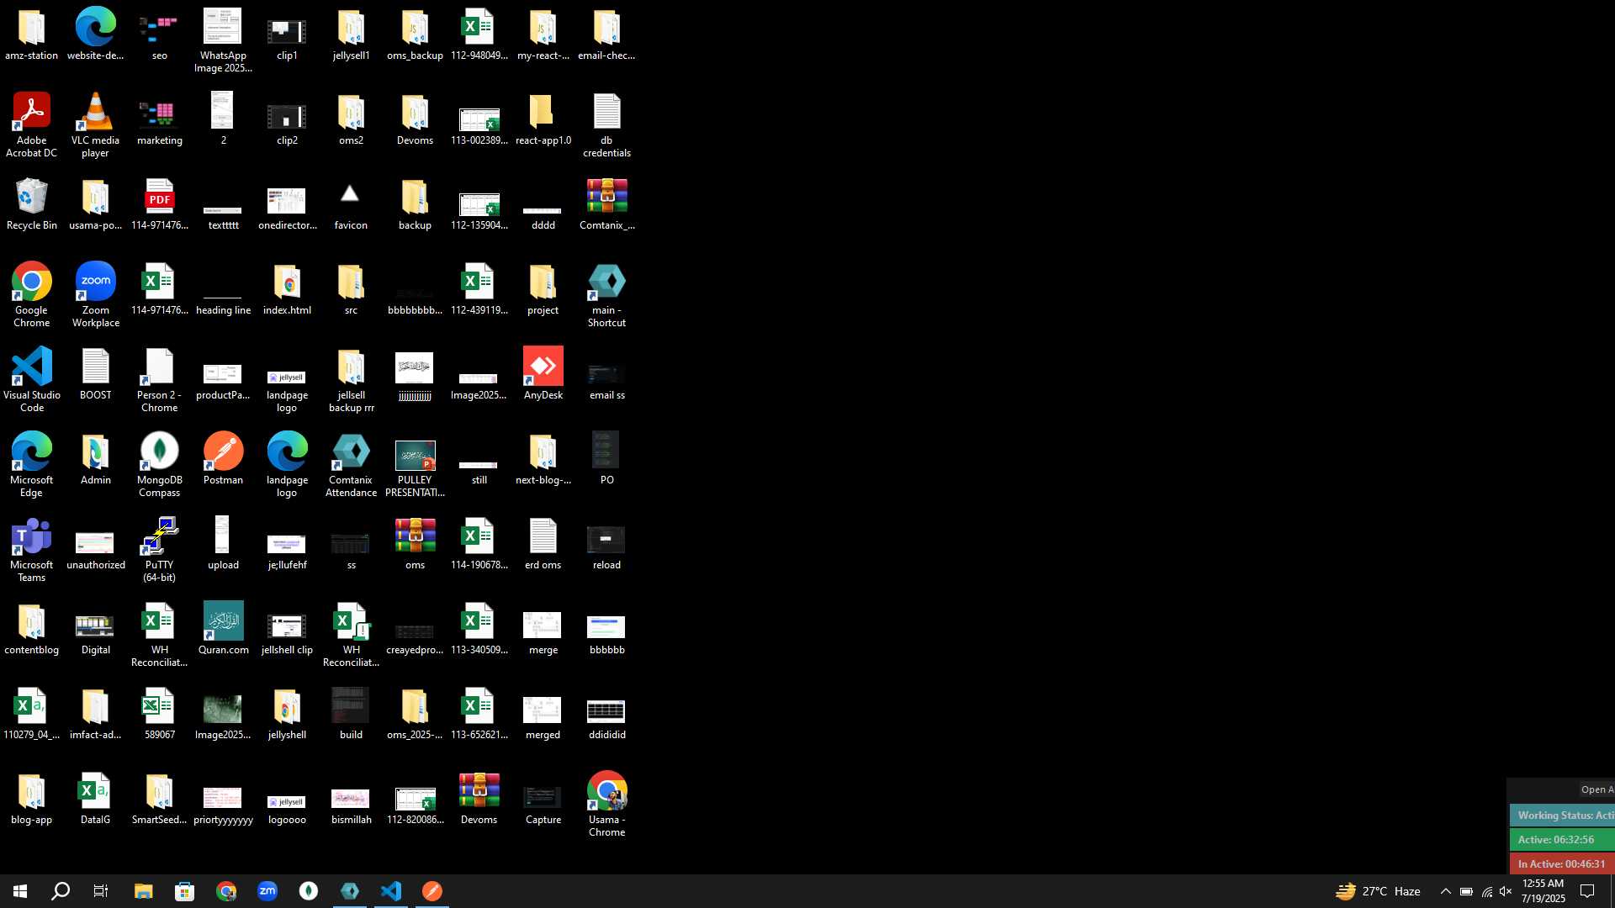The height and width of the screenshot is (908, 1615).
Task: Open the AnyDesk shortcut
Action: pyautogui.click(x=543, y=373)
